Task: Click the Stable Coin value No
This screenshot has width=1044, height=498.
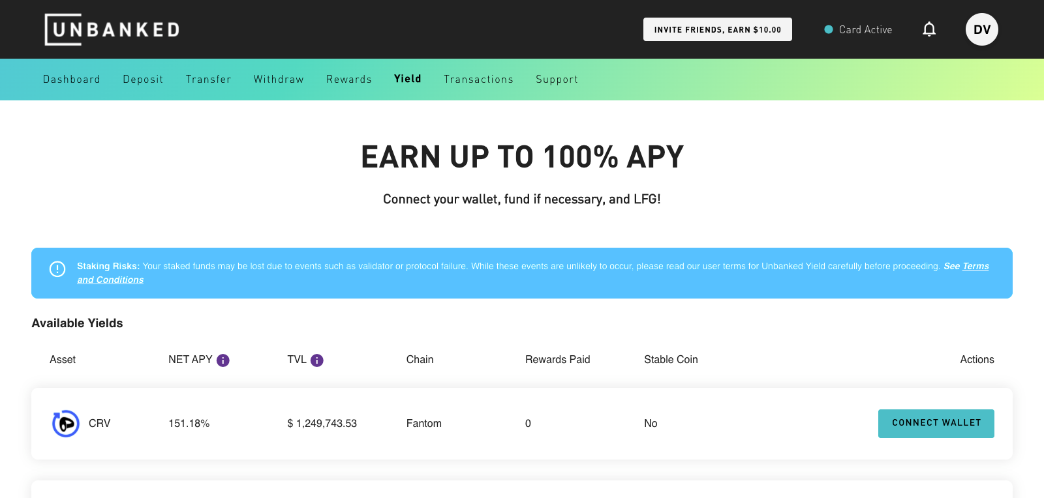Action: (x=651, y=424)
